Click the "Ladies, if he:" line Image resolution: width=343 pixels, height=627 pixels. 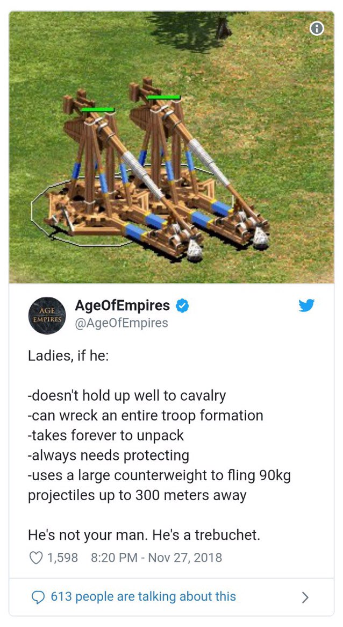[x=68, y=355]
